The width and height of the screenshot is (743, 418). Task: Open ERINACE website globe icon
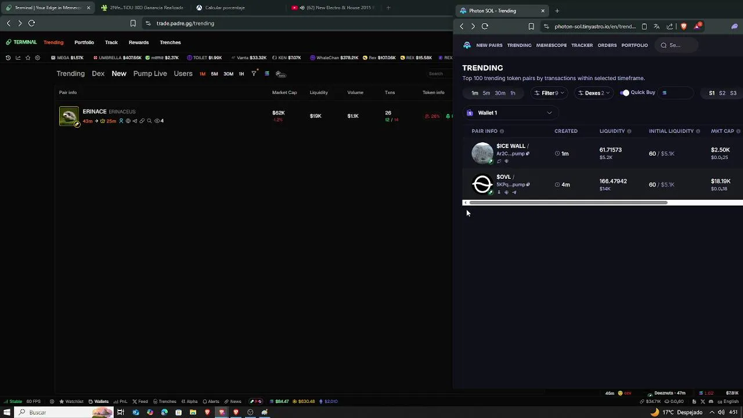128,121
